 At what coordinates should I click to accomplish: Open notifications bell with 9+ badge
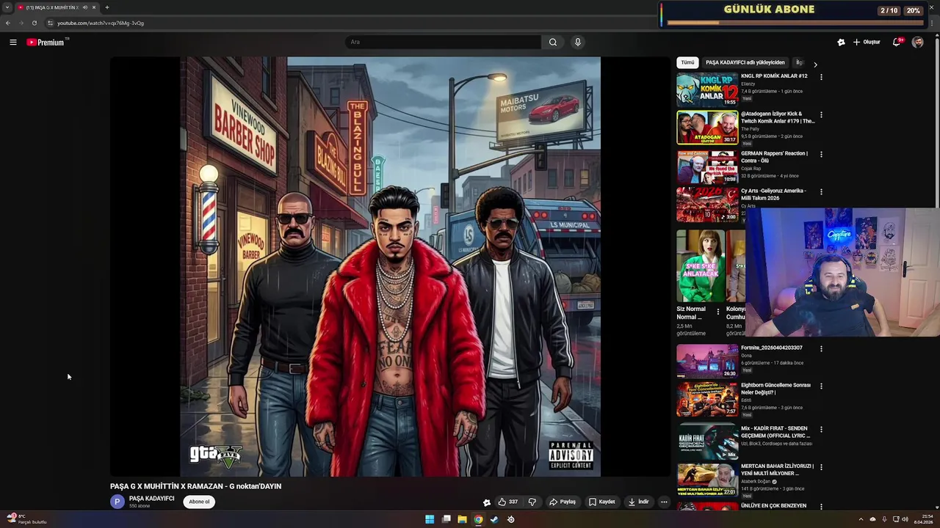pyautogui.click(x=897, y=43)
